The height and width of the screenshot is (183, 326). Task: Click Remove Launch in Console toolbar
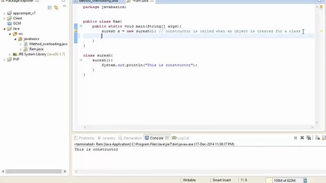pyautogui.click(x=302, y=138)
